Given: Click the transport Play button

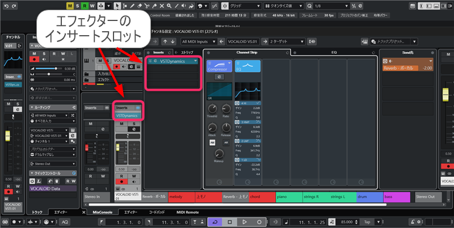Looking at the screenshot, I should [x=245, y=222].
